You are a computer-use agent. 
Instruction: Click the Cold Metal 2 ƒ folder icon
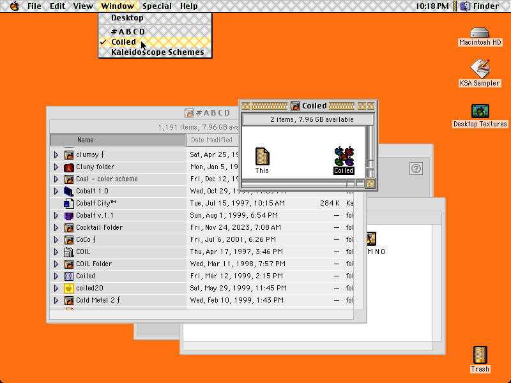(x=69, y=300)
